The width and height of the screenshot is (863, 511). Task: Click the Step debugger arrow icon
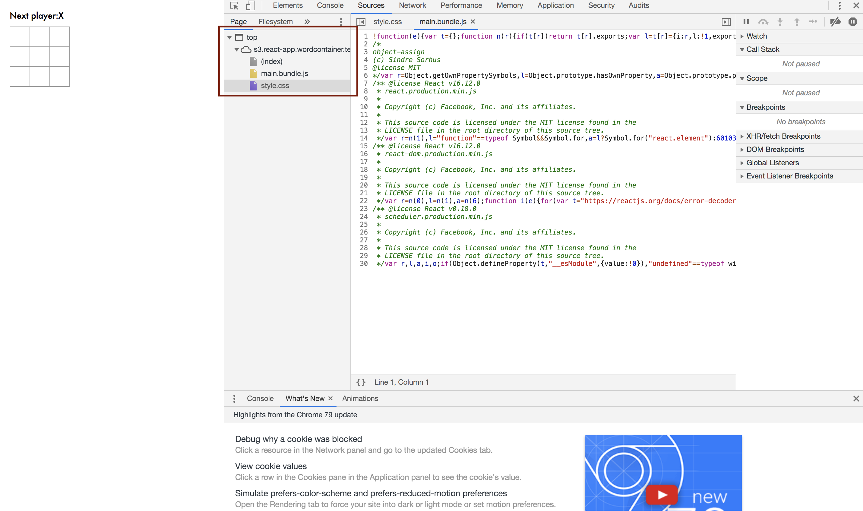[x=813, y=22]
